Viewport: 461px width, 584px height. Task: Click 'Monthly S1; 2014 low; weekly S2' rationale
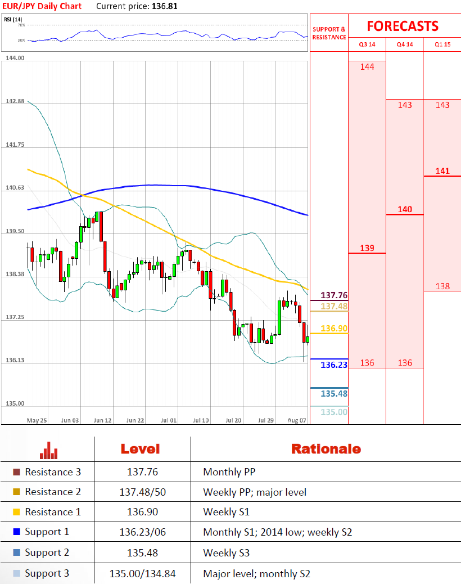277,532
